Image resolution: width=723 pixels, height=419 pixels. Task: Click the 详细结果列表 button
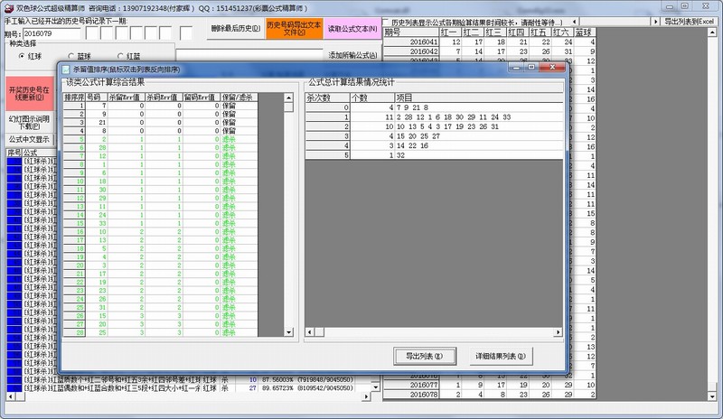point(498,356)
